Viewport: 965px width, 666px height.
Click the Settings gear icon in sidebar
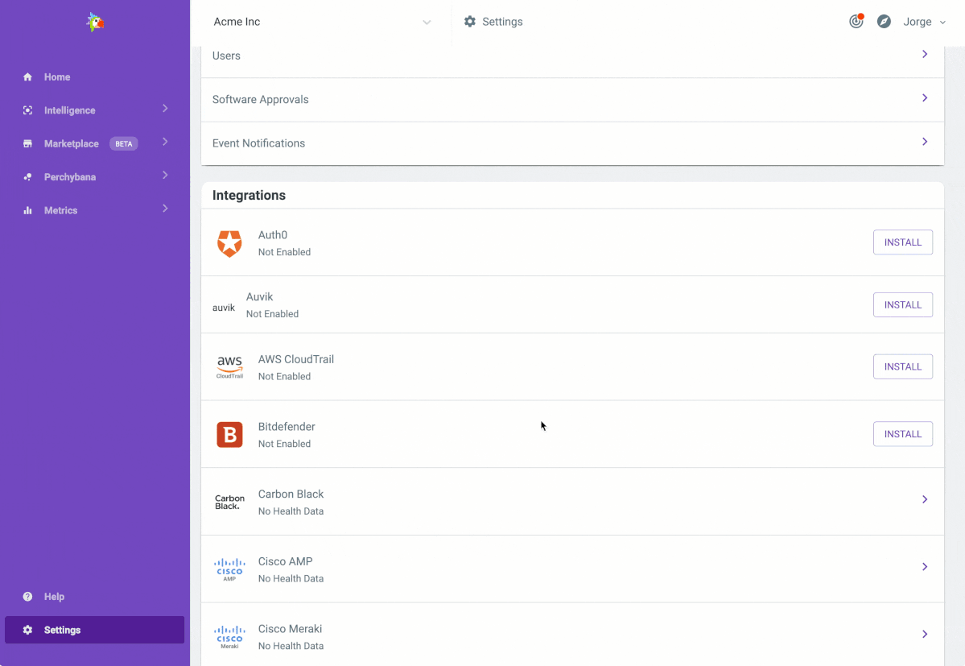(27, 630)
